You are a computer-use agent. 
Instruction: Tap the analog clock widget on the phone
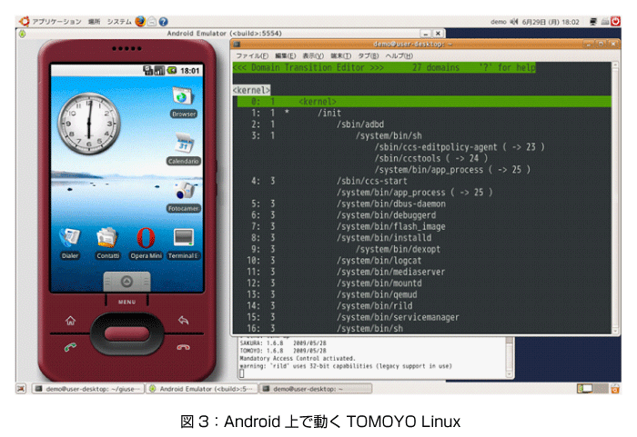point(89,124)
